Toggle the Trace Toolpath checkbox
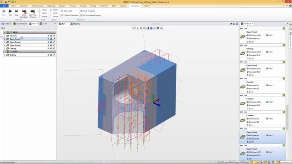This screenshot has width=292, height=164. 81,11
